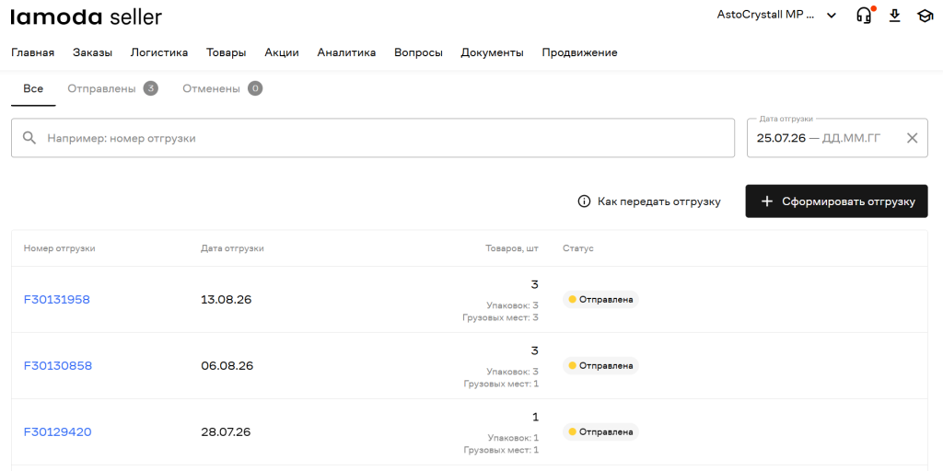Clear the shipment date filter
The width and height of the screenshot is (943, 471).
tap(912, 138)
